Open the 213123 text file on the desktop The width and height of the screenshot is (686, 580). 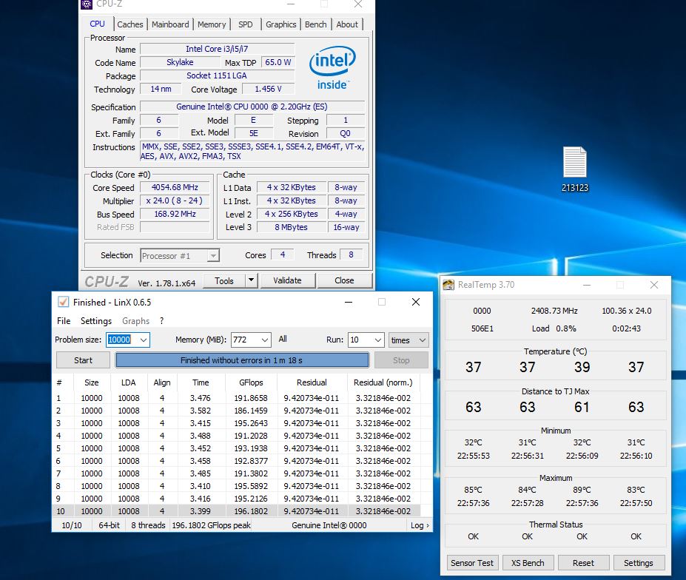[x=574, y=169]
